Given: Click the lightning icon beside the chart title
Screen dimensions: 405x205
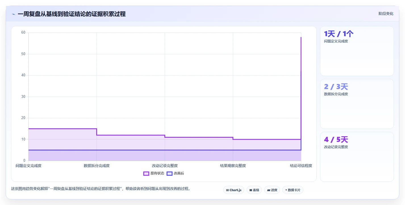Looking at the screenshot, I should (13, 14).
